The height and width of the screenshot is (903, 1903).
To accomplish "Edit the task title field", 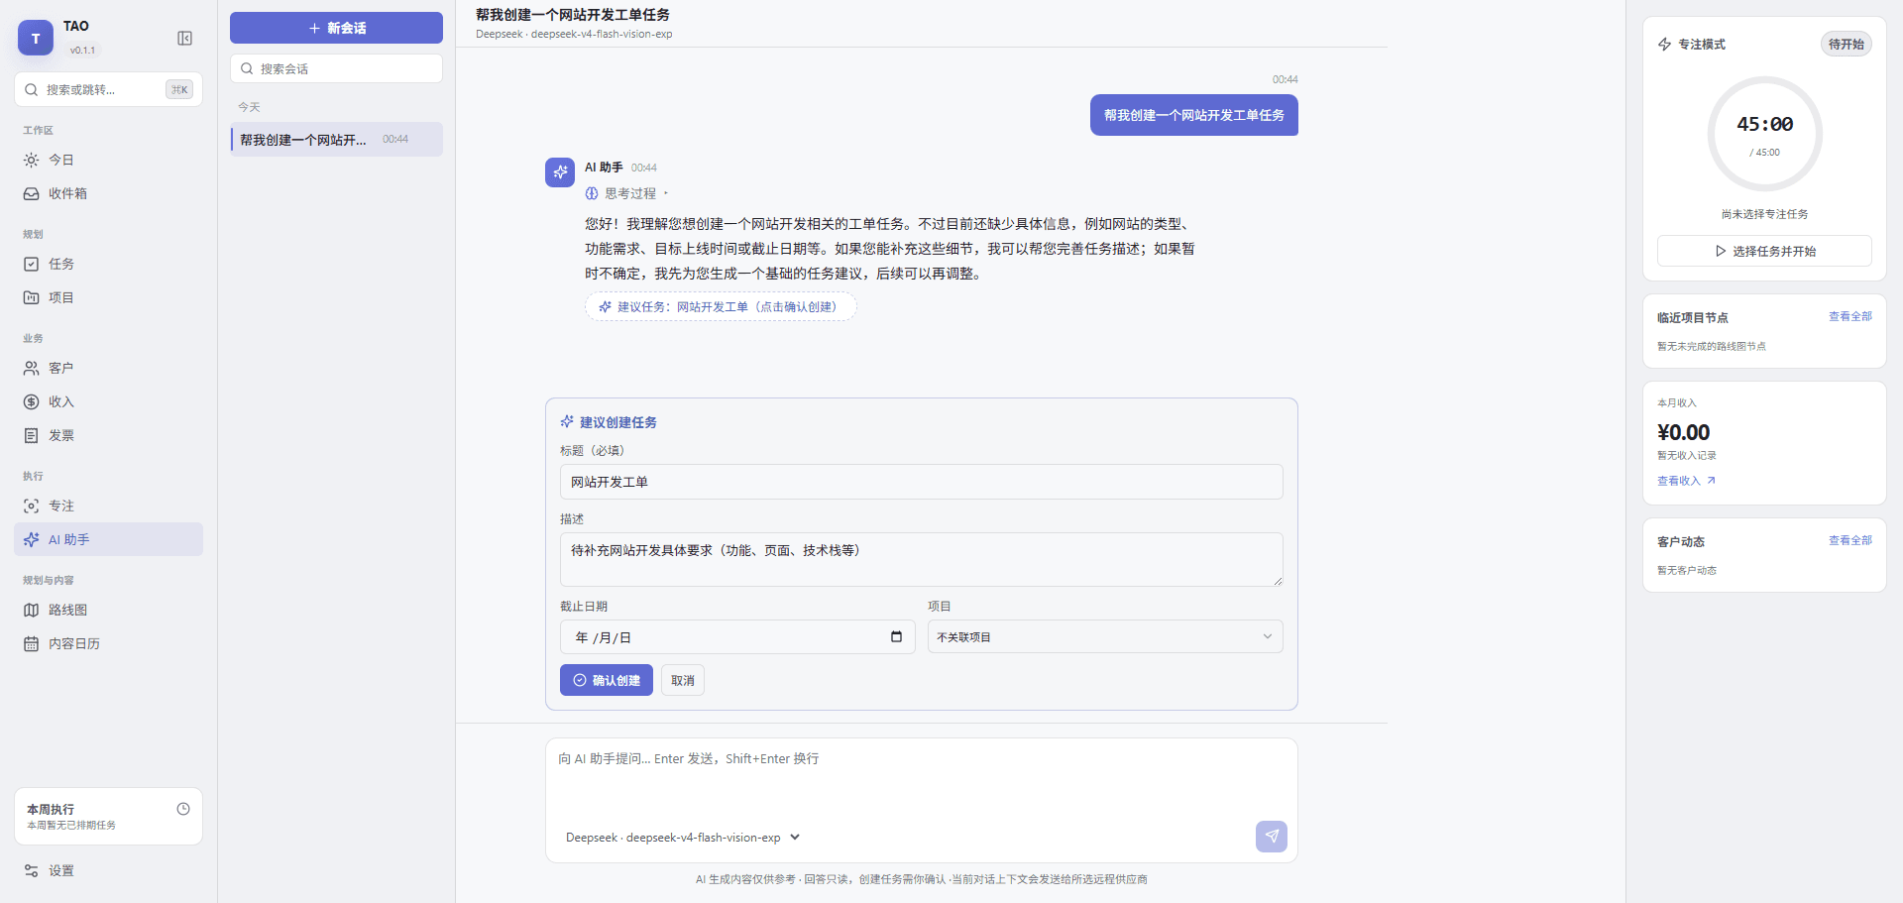I will pos(922,482).
